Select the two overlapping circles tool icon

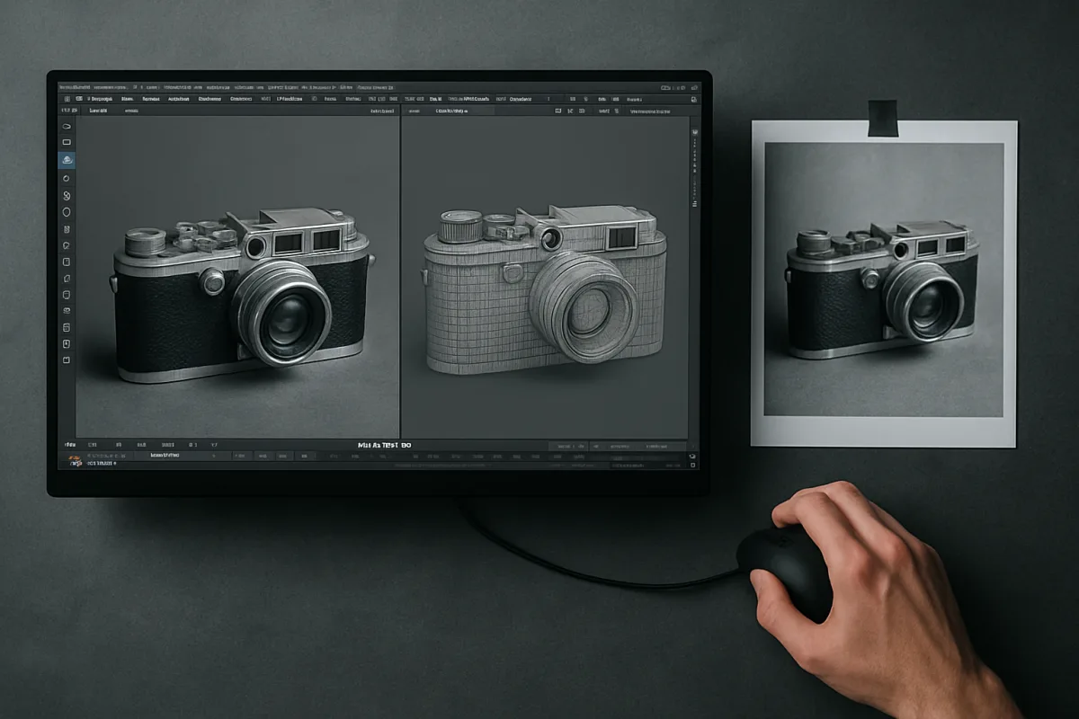(67, 195)
